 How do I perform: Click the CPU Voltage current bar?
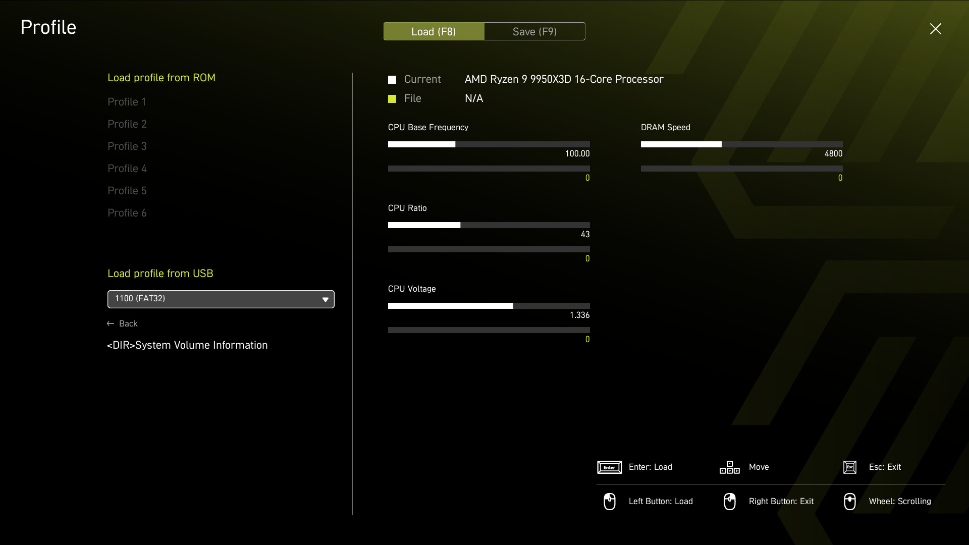[x=489, y=306]
